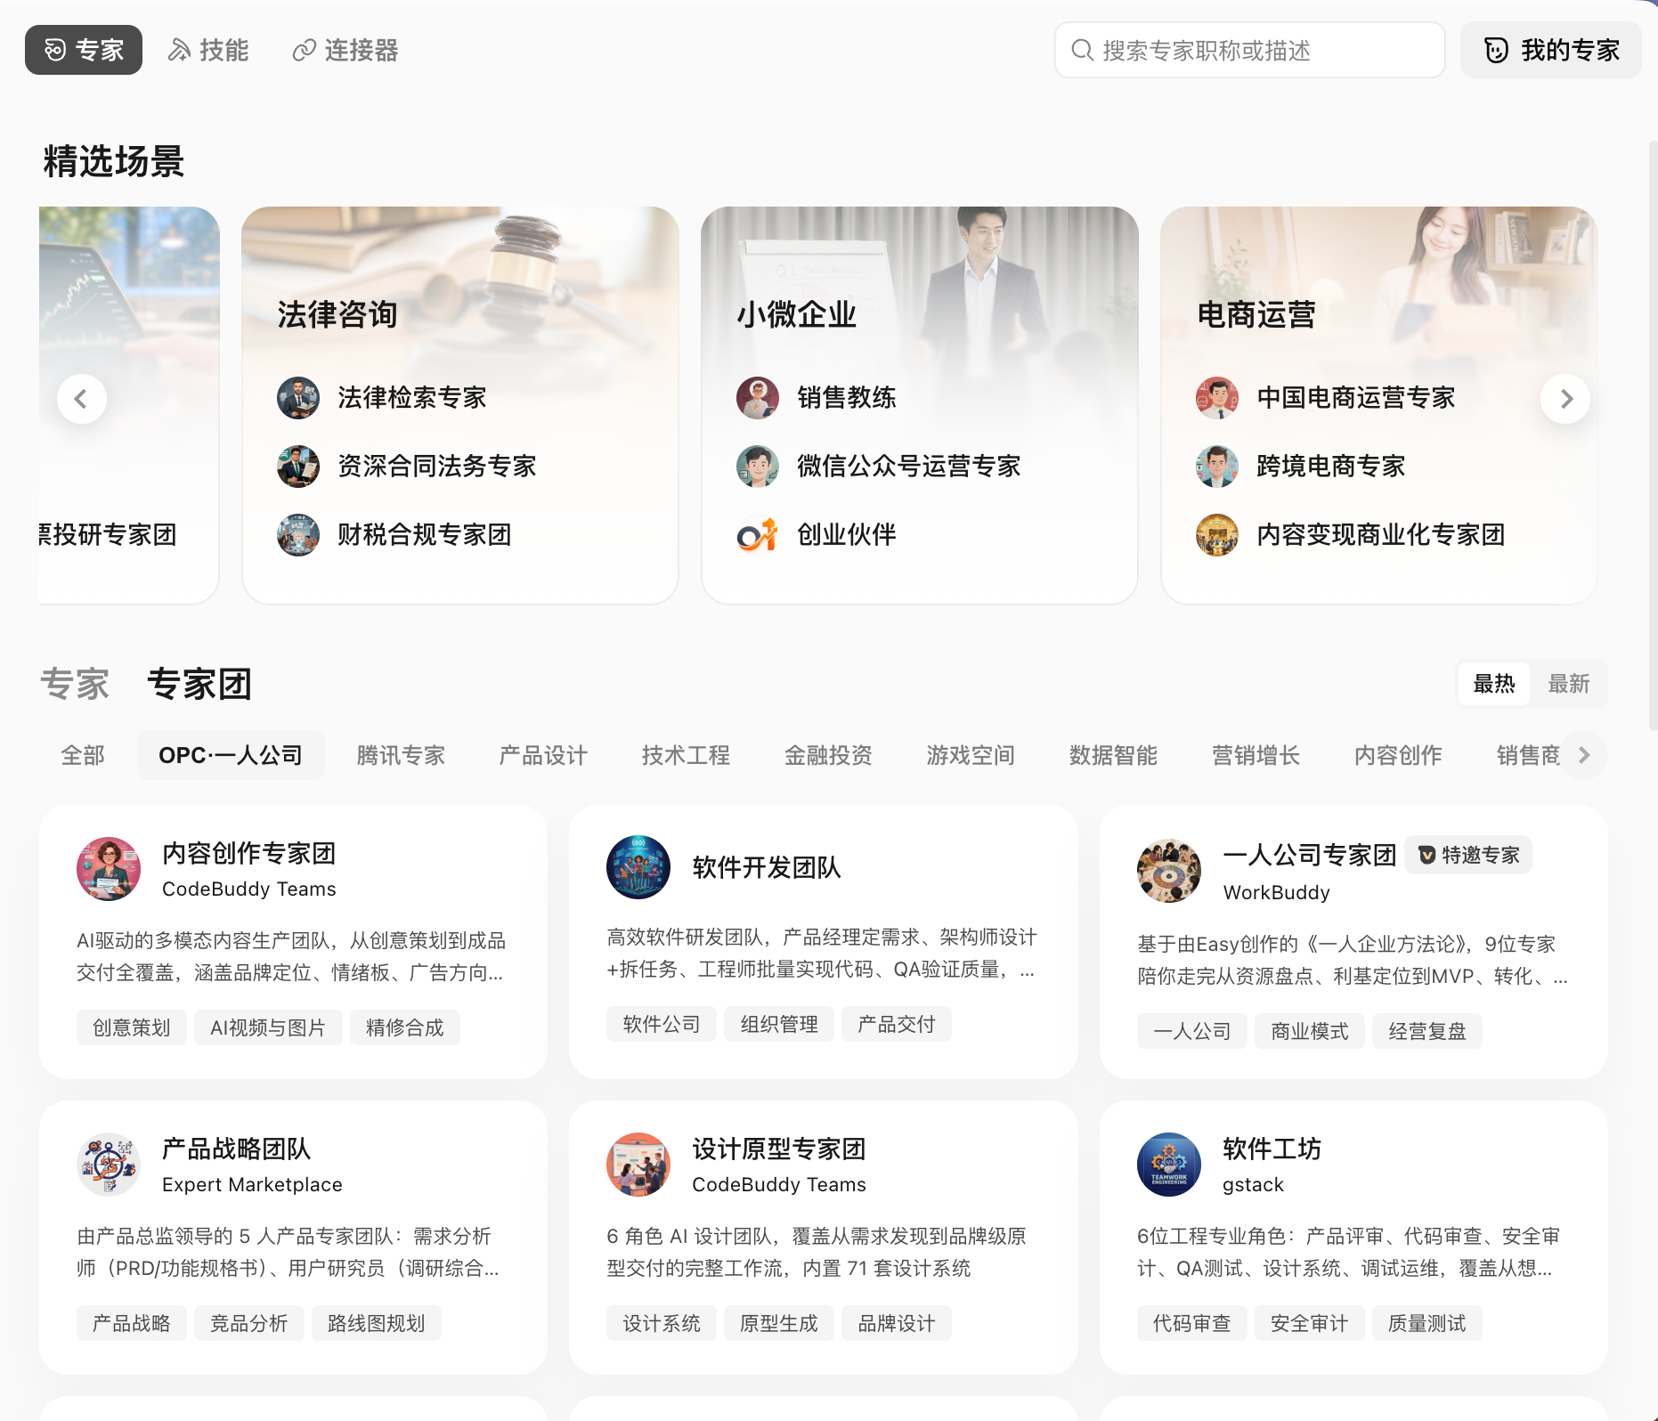Open 我的专家 button
The width and height of the screenshot is (1658, 1421).
[x=1551, y=50]
